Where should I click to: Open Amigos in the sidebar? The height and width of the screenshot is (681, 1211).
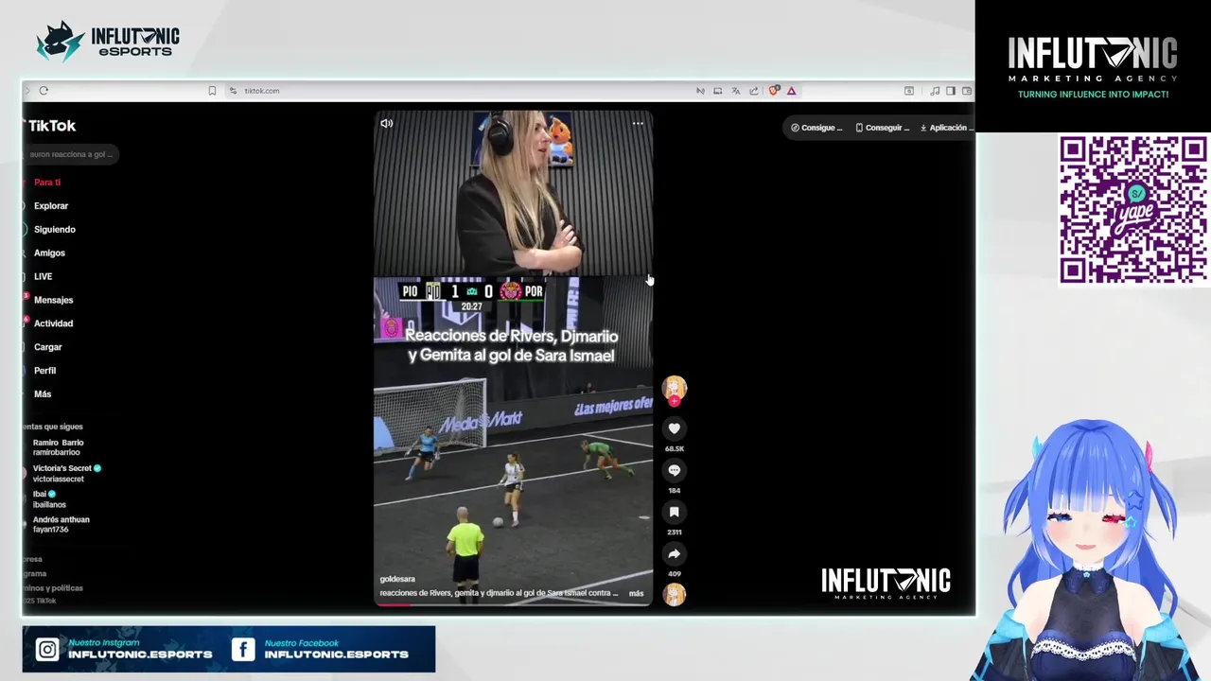pos(49,253)
